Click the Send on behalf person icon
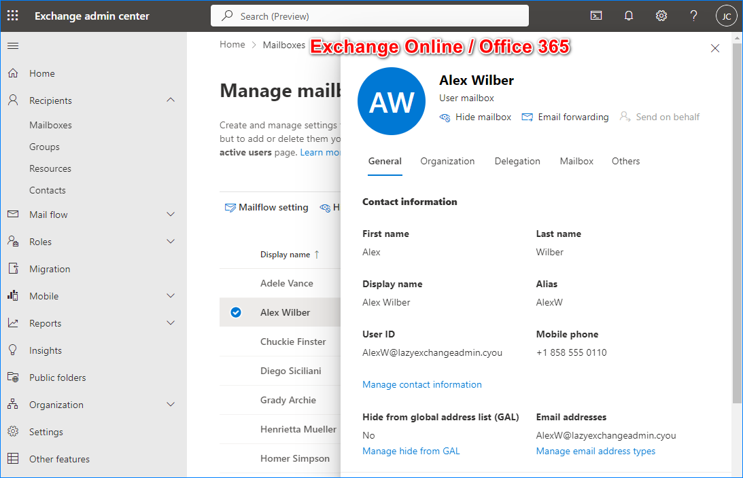This screenshot has height=478, width=743. click(x=625, y=117)
